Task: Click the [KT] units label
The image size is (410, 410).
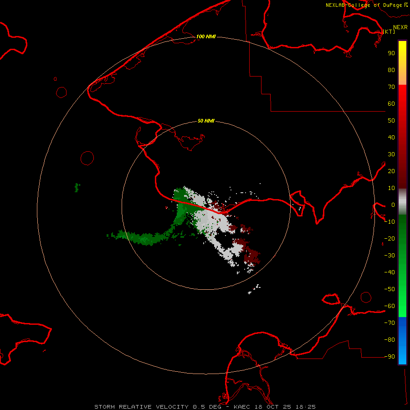Action: (389, 31)
